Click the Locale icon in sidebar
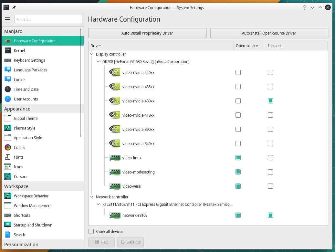Image resolution: width=335 pixels, height=252 pixels. (8, 79)
